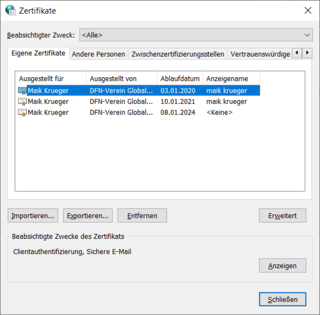Screen dimensions: 320x315
Task: Open the Vertrauenswürdige tab
Action: pyautogui.click(x=260, y=54)
